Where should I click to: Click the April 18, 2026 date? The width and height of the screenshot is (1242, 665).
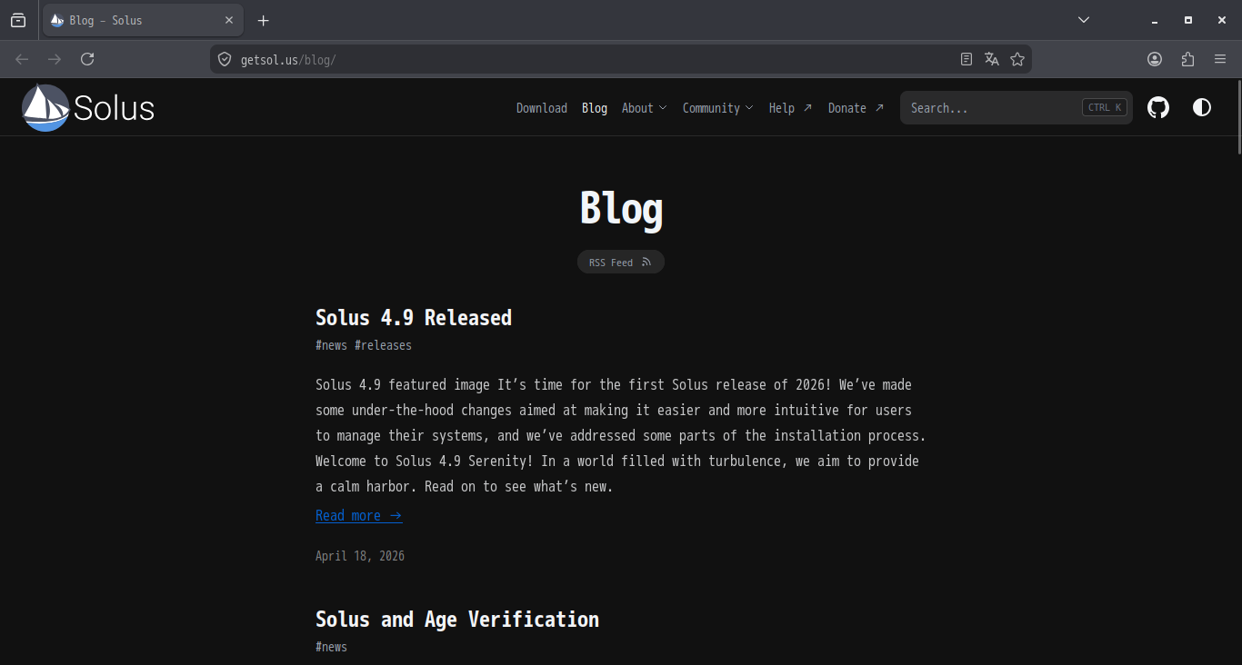[x=360, y=556]
